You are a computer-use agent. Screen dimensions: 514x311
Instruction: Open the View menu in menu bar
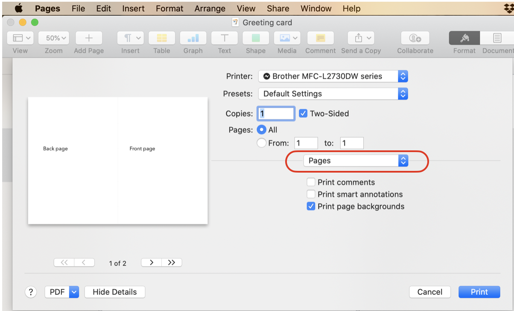pos(246,9)
